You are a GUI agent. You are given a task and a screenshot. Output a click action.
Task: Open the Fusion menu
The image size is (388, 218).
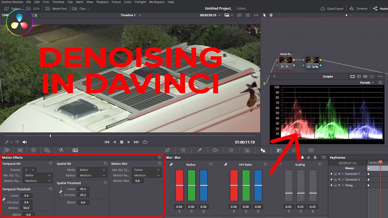pyautogui.click(x=116, y=2)
